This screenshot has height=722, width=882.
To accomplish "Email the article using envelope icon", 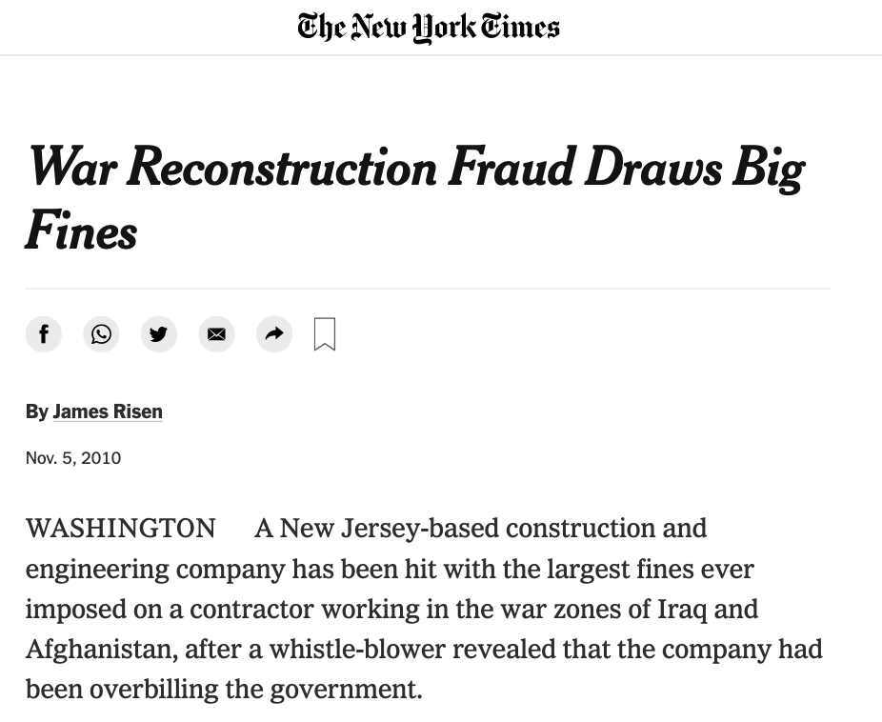I will point(216,334).
